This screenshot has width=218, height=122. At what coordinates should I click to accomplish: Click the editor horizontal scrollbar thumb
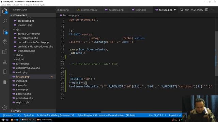[142, 112]
